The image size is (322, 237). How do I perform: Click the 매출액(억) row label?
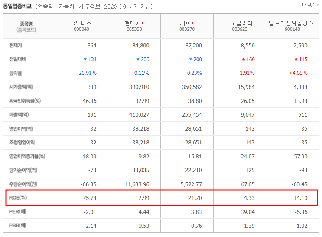click(x=19, y=115)
